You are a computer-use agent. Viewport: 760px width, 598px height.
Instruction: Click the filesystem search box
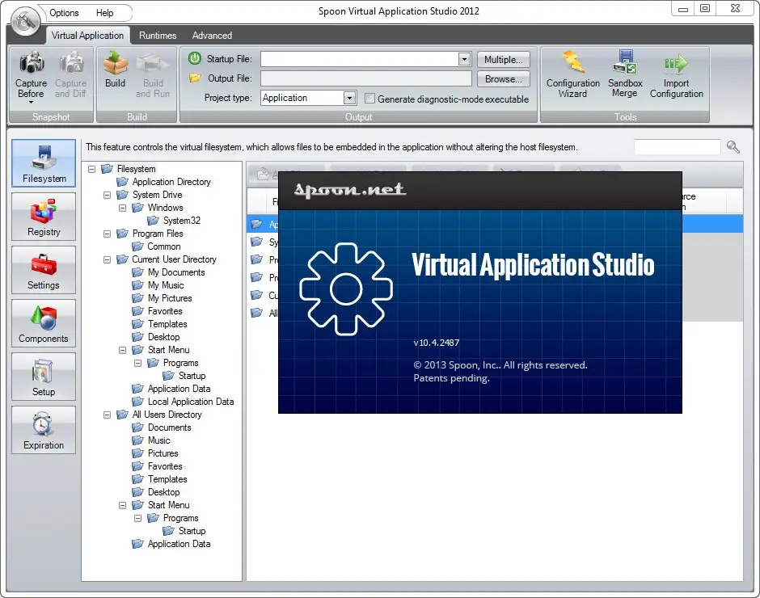pyautogui.click(x=677, y=147)
